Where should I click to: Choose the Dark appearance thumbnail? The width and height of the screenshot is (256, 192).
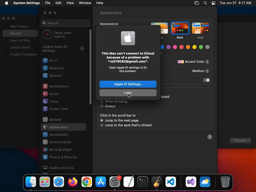point(180,28)
